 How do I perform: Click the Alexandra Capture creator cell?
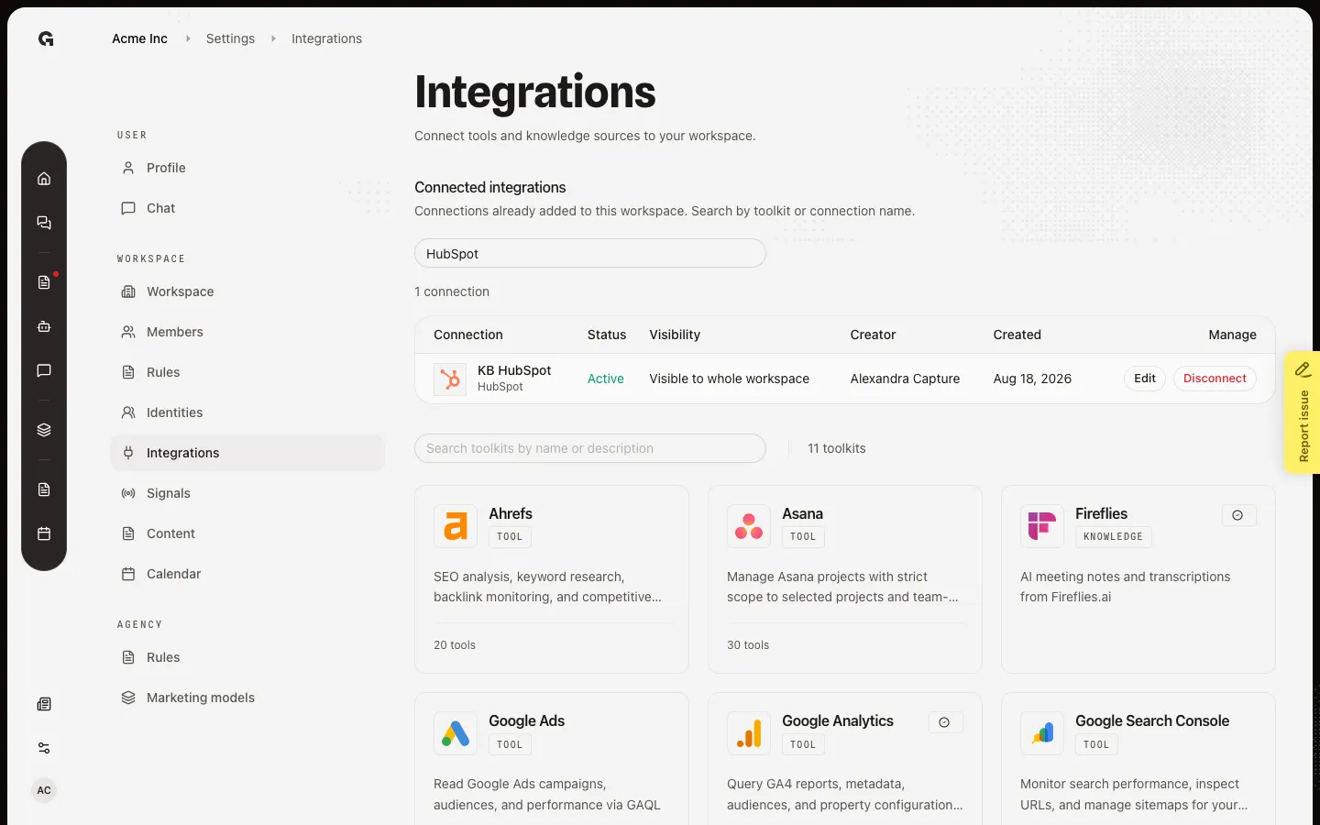click(x=905, y=379)
